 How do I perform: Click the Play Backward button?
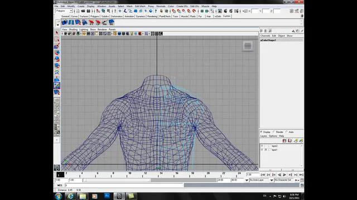279,175
